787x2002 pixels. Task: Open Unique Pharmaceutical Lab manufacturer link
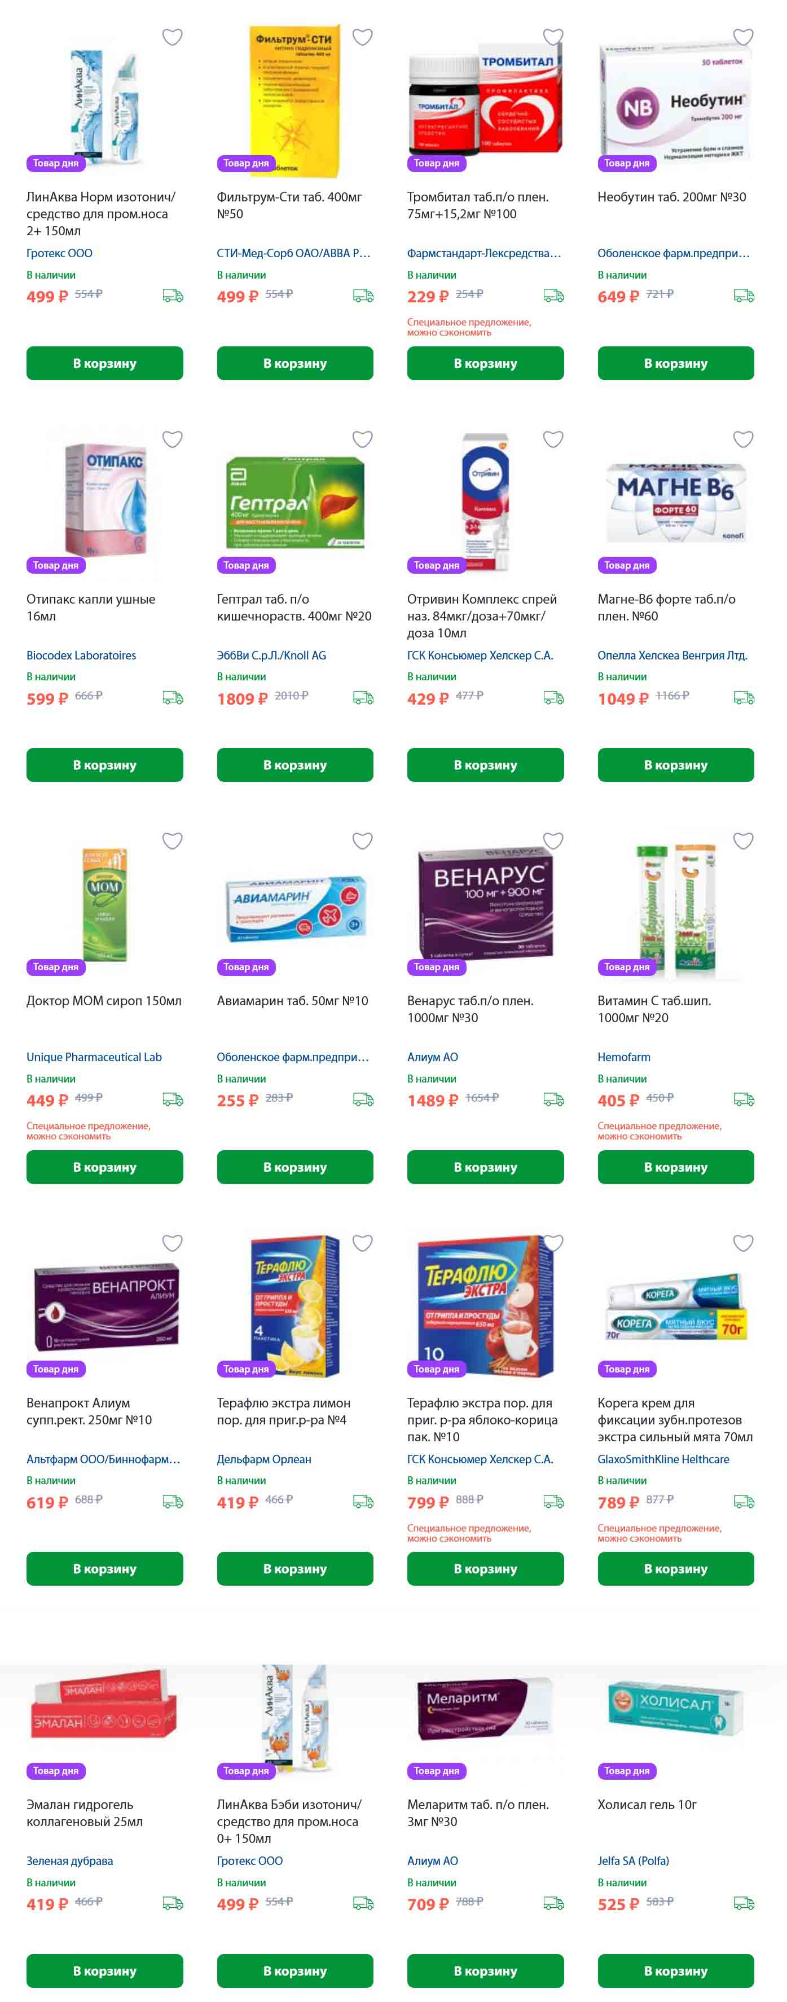tap(94, 1057)
